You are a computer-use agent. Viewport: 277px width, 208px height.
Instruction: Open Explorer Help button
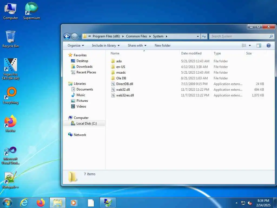(x=269, y=45)
